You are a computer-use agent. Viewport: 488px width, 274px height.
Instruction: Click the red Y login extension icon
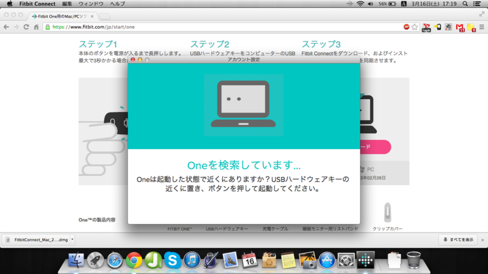[426, 27]
